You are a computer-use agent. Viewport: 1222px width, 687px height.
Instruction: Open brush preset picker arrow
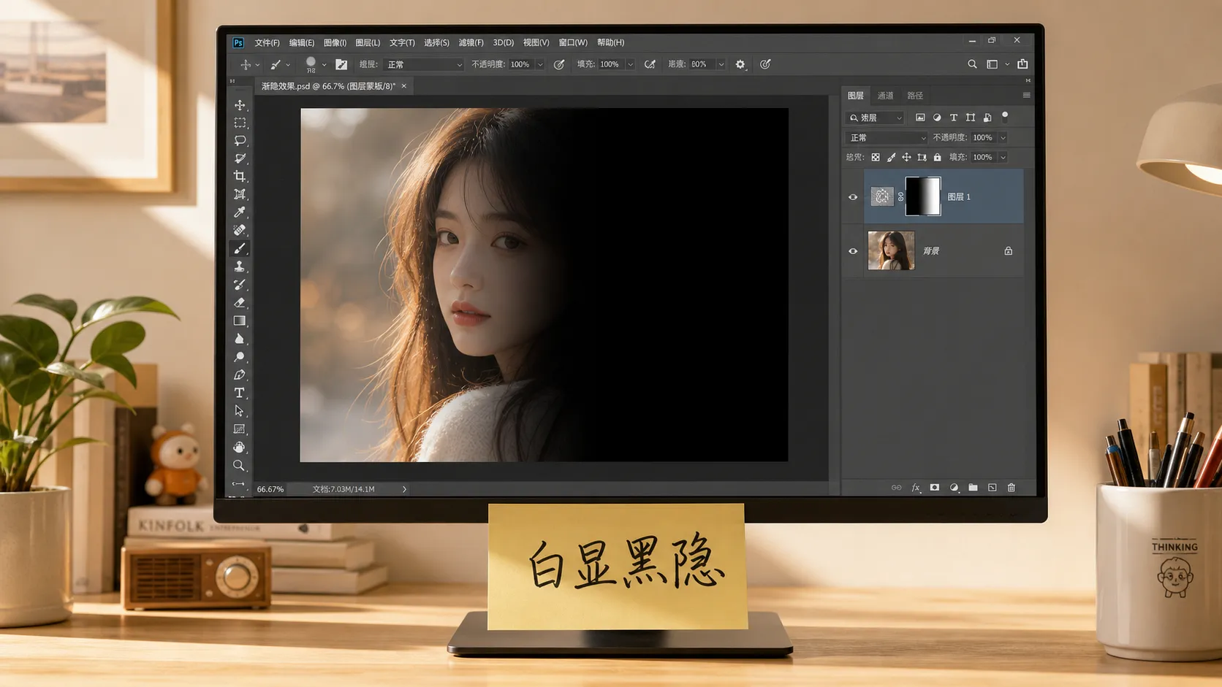tap(325, 64)
